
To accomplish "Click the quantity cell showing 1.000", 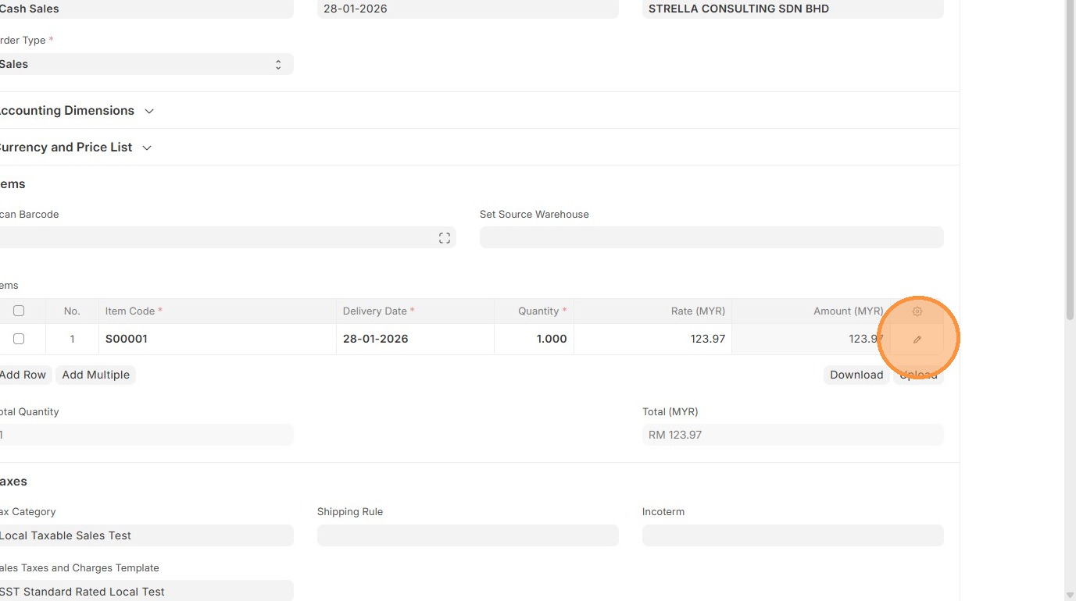I will click(x=534, y=339).
